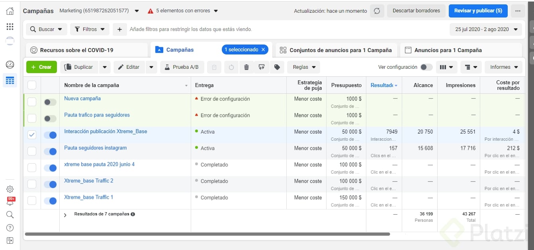Enable the Ver configuración toggle

[426, 67]
